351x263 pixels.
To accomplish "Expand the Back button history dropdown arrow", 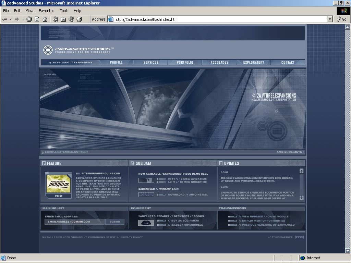I will click(11, 20).
